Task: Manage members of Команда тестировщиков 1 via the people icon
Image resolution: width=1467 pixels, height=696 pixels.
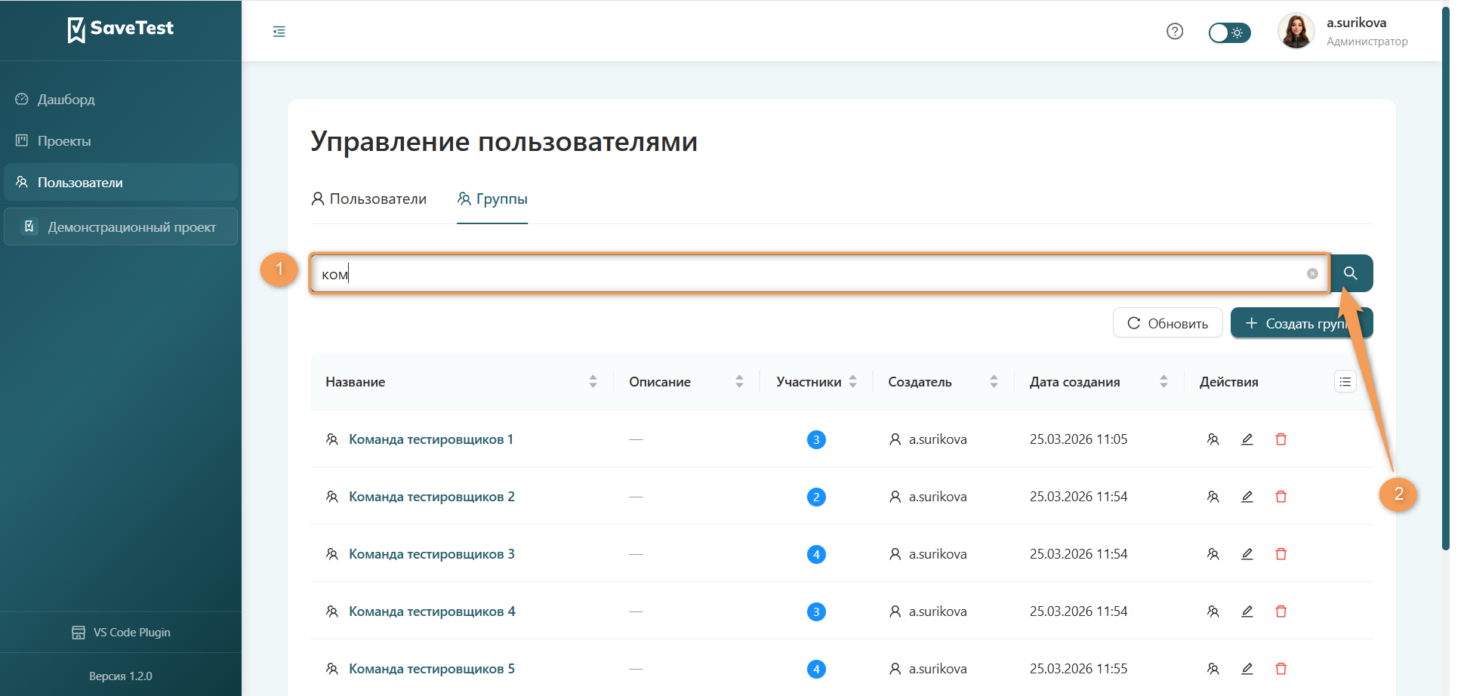Action: pyautogui.click(x=1213, y=439)
